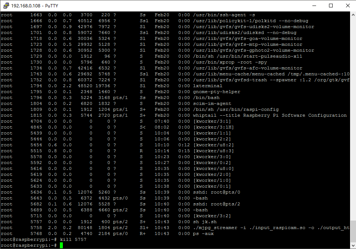The width and height of the screenshot is (356, 249).
Task: Click the last root@raspberrypi:~# prompt text
Action: pyautogui.click(x=29, y=245)
